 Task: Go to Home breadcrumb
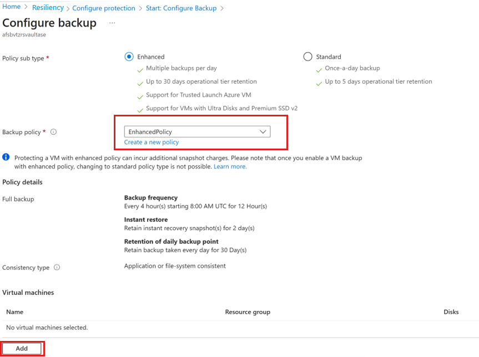[x=12, y=8]
